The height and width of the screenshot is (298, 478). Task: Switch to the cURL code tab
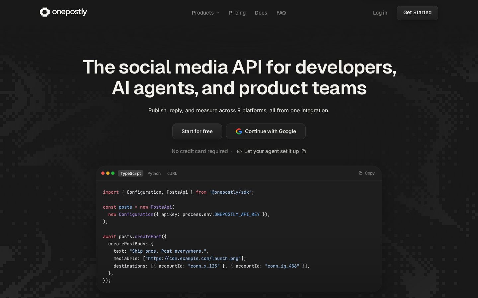tap(172, 173)
